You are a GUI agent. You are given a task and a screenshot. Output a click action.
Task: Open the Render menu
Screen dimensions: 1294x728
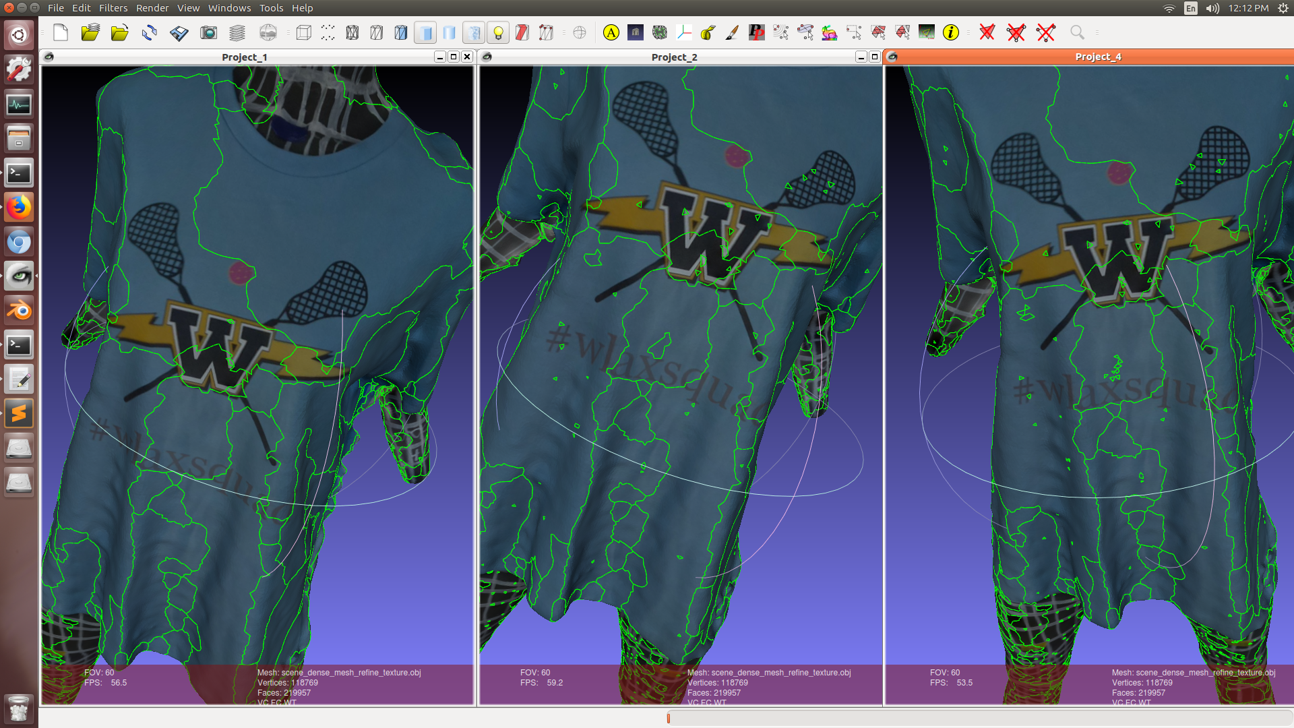coord(152,8)
